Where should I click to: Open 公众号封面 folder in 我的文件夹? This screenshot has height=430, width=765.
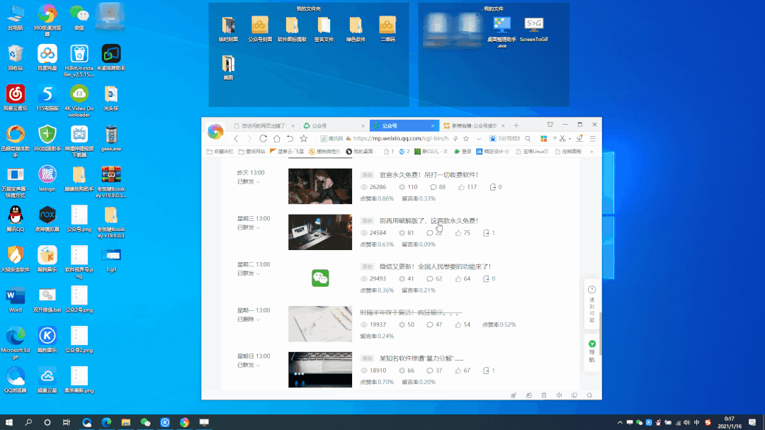(259, 29)
